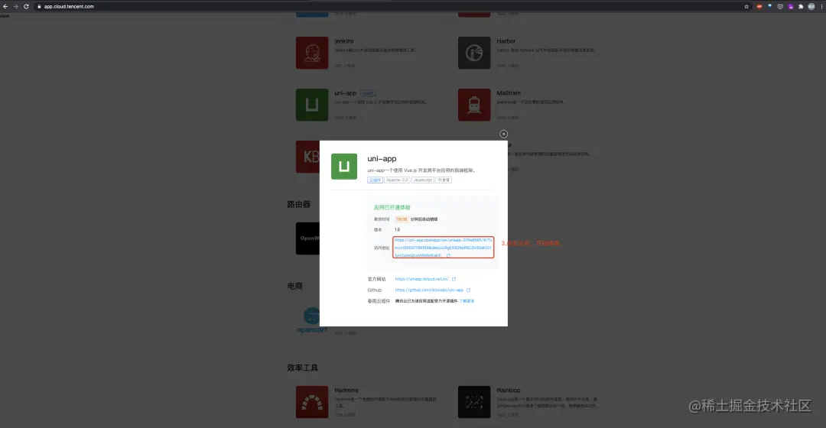Click the purple extension icon
This screenshot has height=428, width=826.
pos(791,6)
